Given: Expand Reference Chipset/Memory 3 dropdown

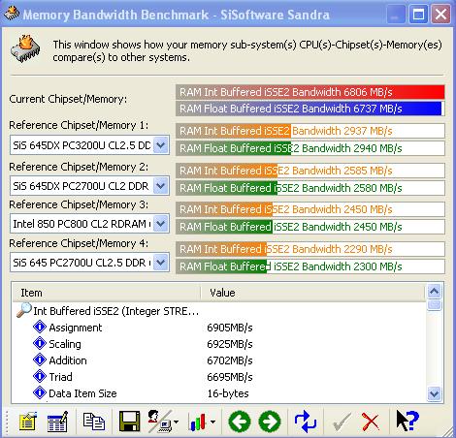Looking at the screenshot, I should pyautogui.click(x=161, y=224).
